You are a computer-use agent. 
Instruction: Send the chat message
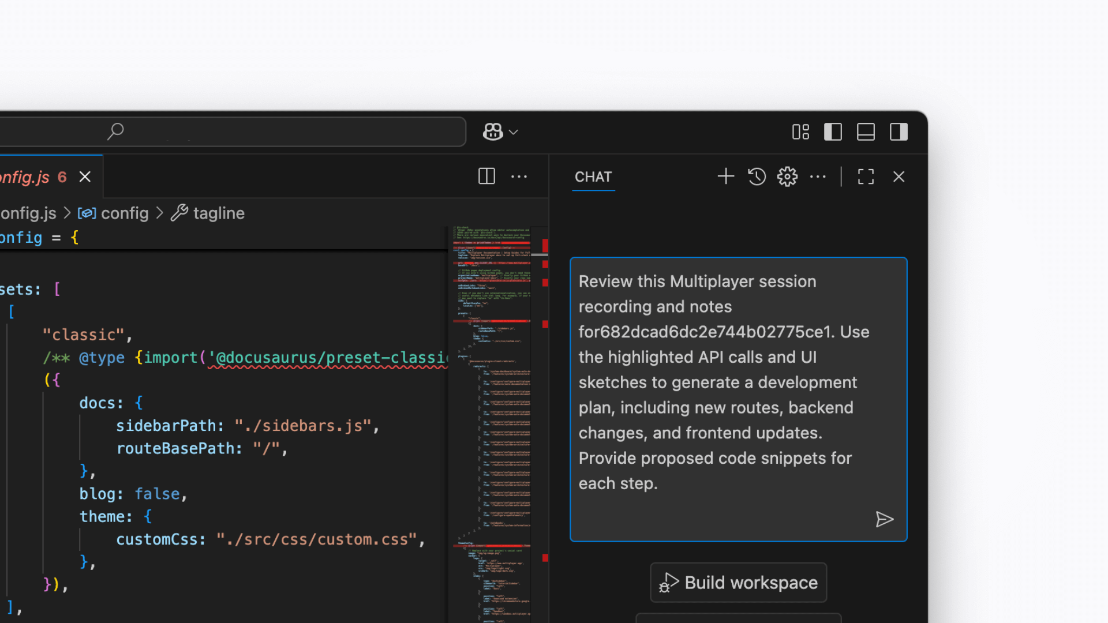pos(884,519)
